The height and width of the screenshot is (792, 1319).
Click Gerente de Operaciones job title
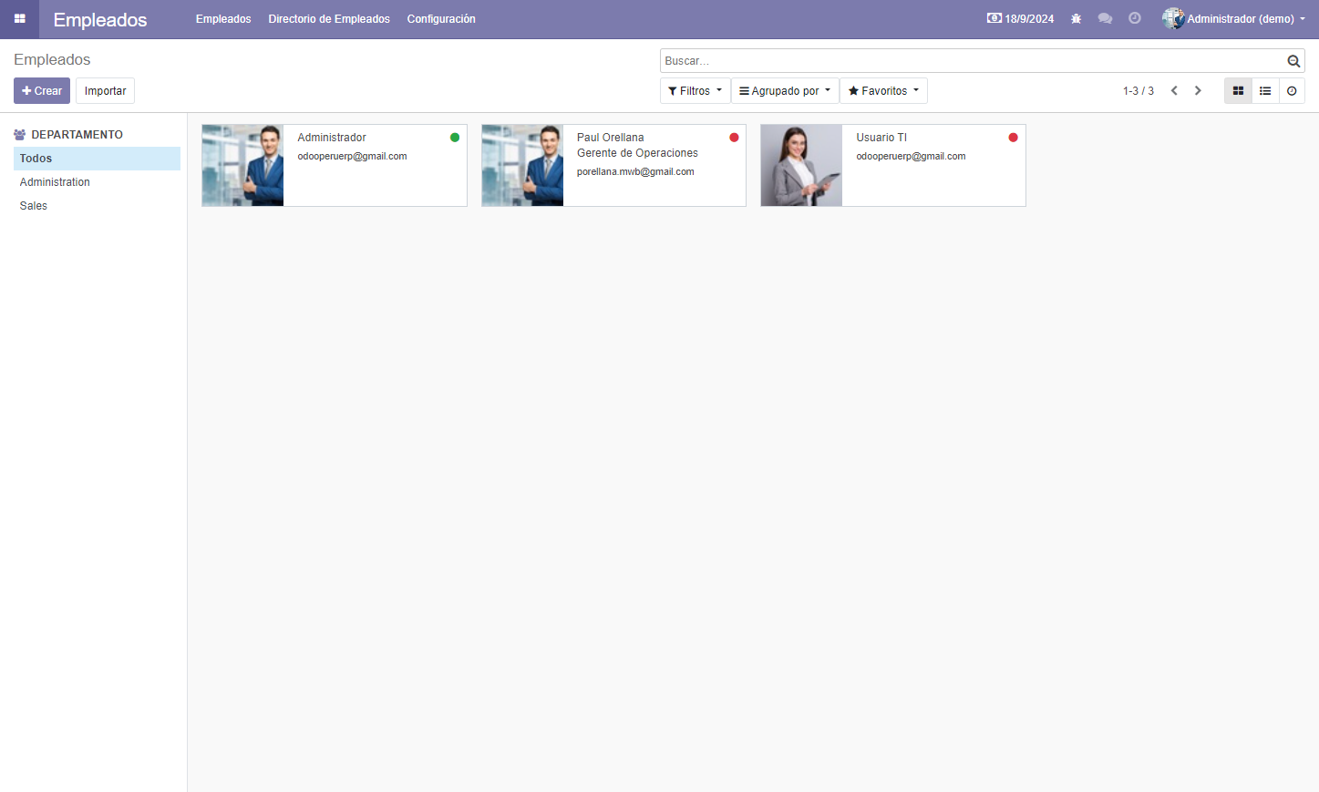coord(637,153)
